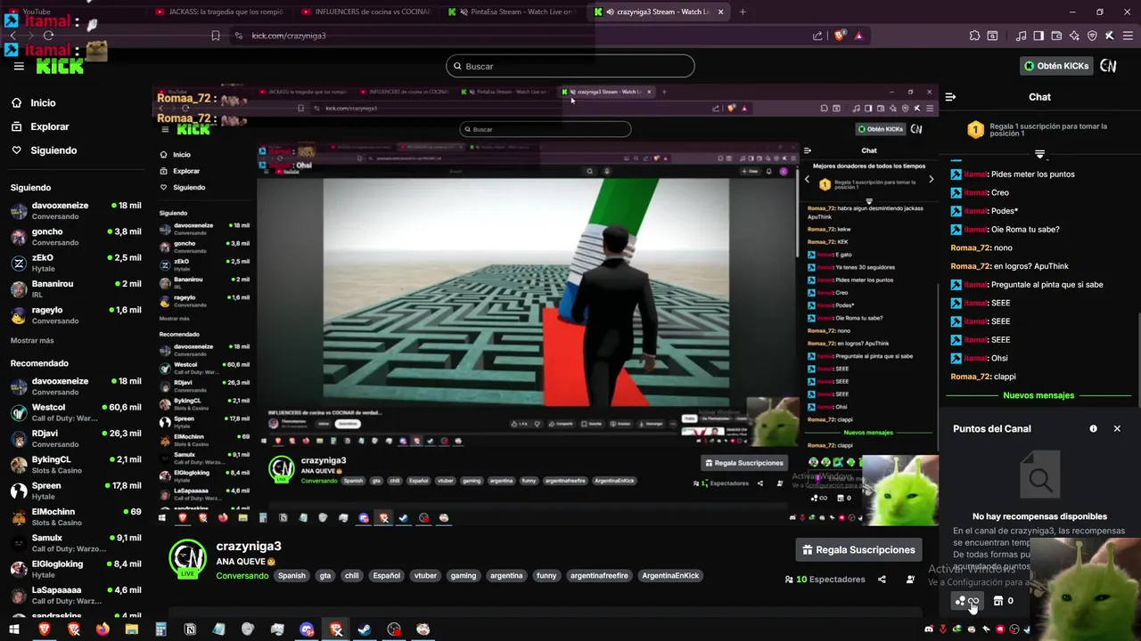Open Notion from the taskbar
Image resolution: width=1141 pixels, height=641 pixels.
pos(190,629)
